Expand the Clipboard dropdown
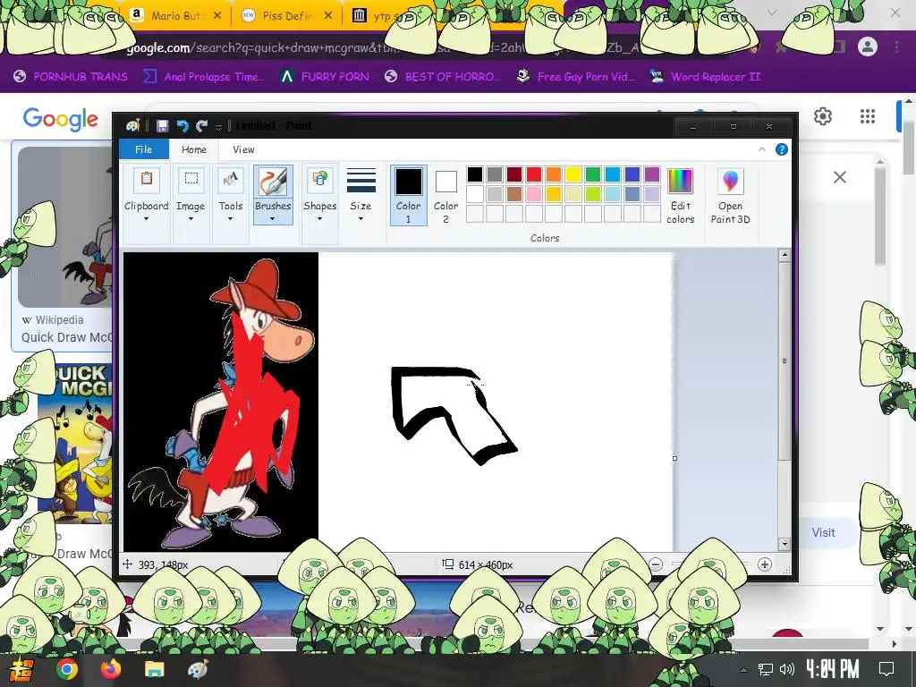The image size is (916, 687). 146,218
